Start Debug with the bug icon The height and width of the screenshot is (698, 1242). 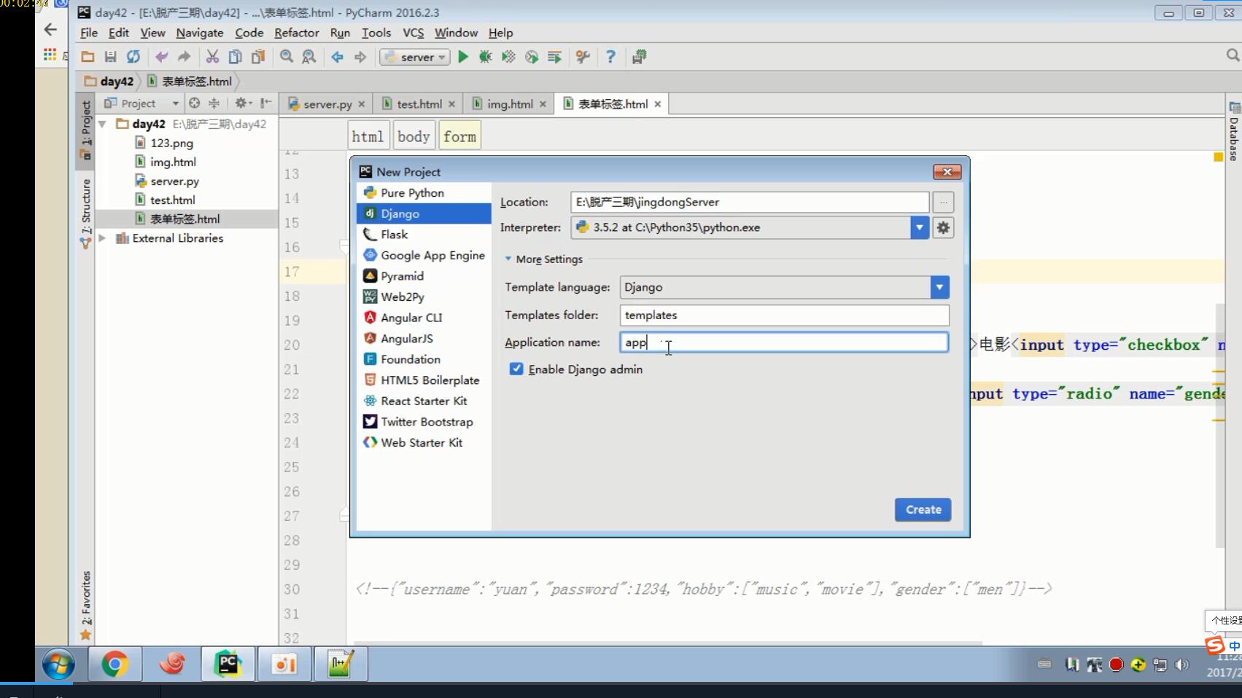(485, 57)
